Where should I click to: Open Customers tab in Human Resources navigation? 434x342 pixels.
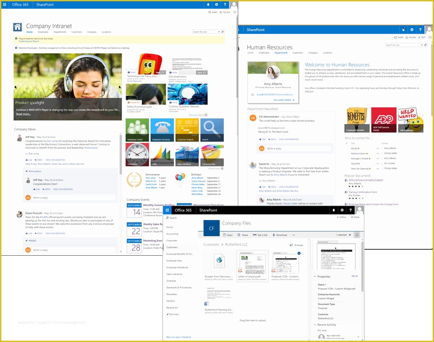(298, 53)
